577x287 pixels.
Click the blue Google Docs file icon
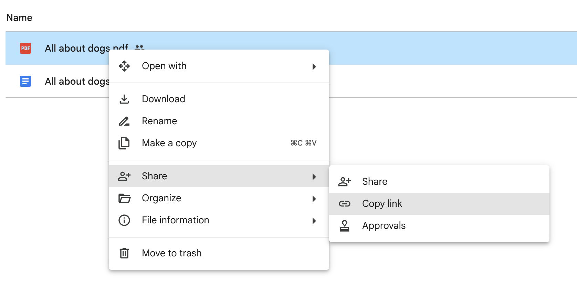[x=25, y=81]
